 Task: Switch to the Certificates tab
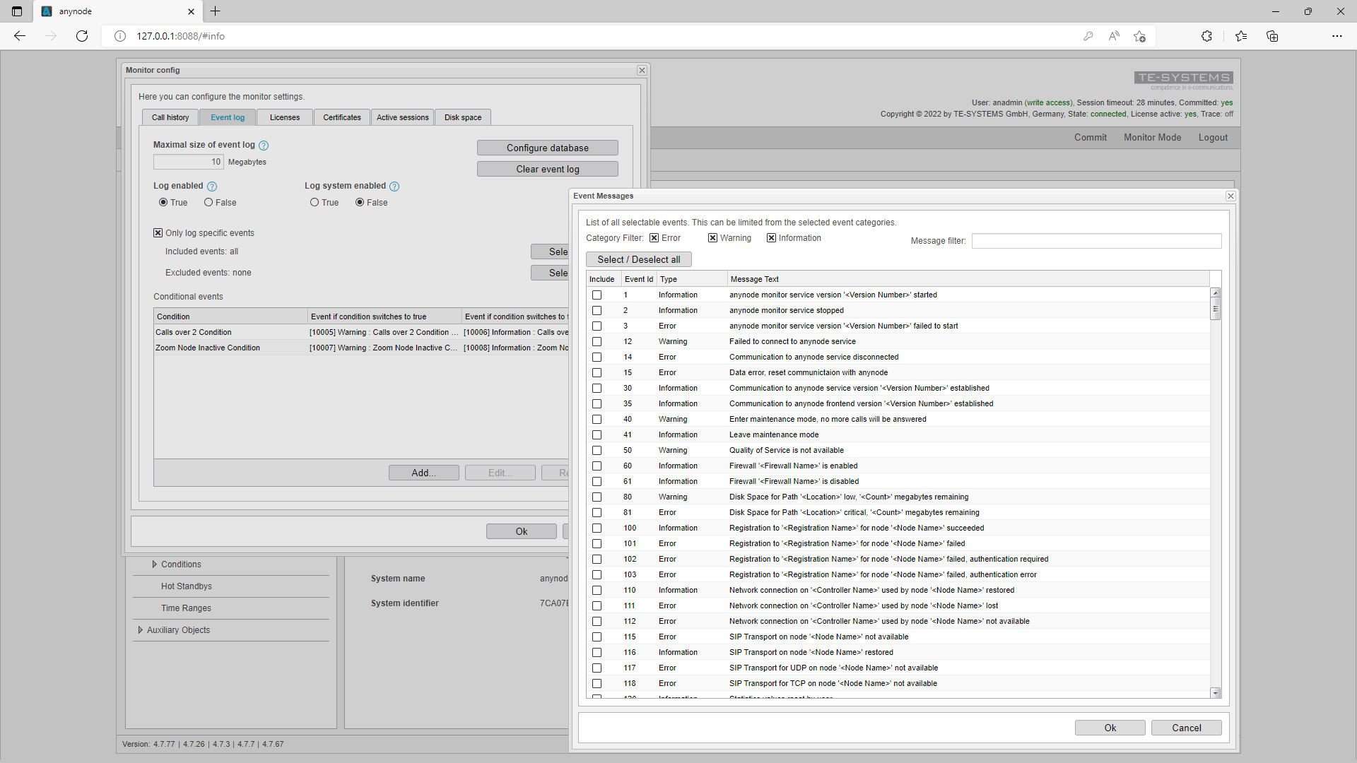click(x=342, y=117)
